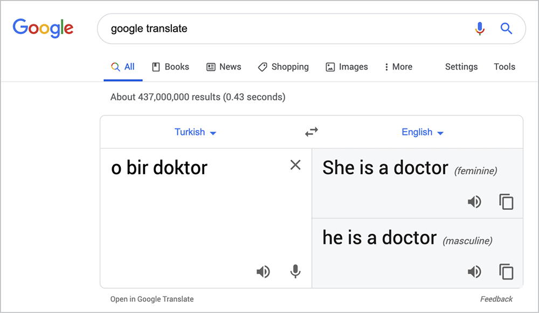Copy the masculine translation to clipboard
The height and width of the screenshot is (313, 539).
(x=506, y=271)
